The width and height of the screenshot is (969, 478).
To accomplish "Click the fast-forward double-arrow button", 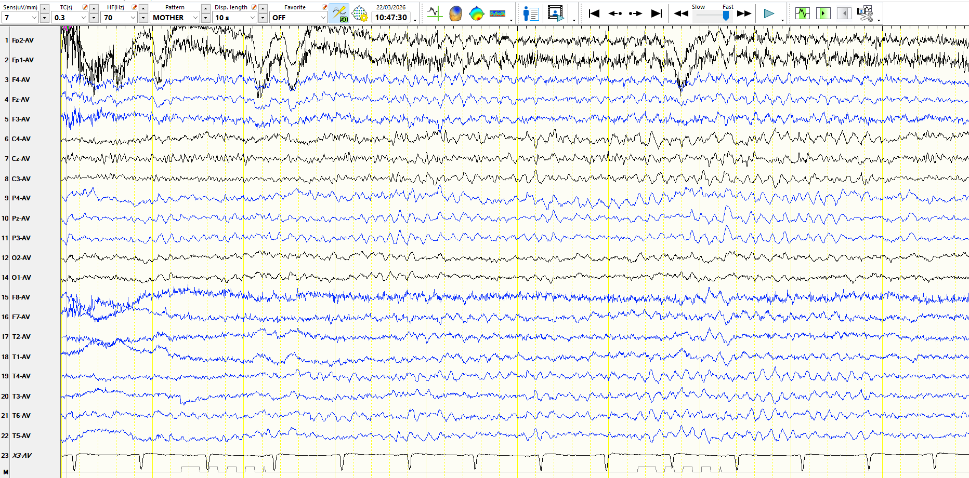I will (744, 13).
